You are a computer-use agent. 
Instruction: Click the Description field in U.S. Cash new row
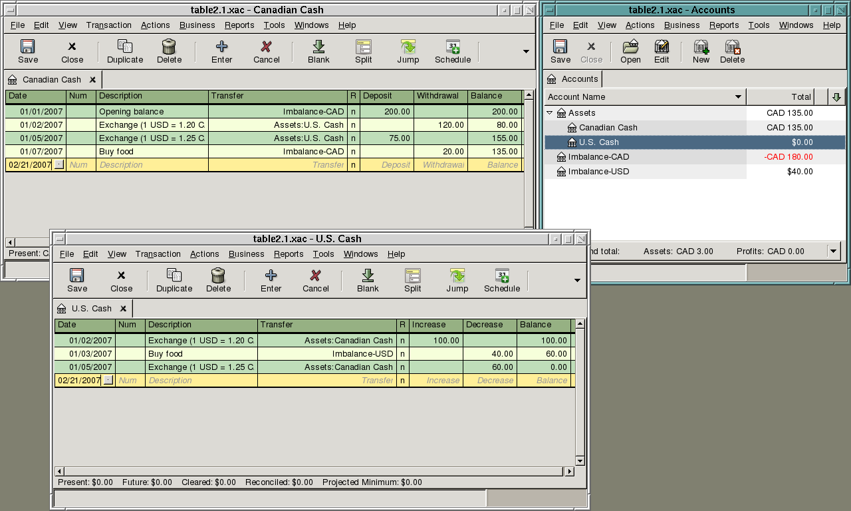pos(199,381)
